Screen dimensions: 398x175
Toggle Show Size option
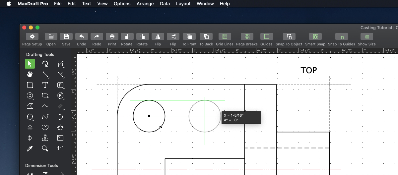click(366, 36)
